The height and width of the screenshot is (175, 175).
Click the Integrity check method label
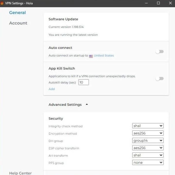(66, 126)
